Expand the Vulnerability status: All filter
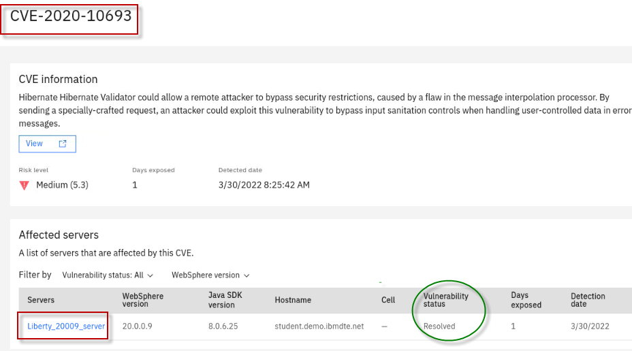This screenshot has height=351, width=632. 108,275
